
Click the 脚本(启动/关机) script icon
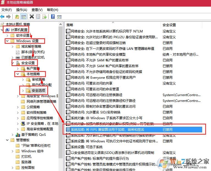(x=18, y=52)
